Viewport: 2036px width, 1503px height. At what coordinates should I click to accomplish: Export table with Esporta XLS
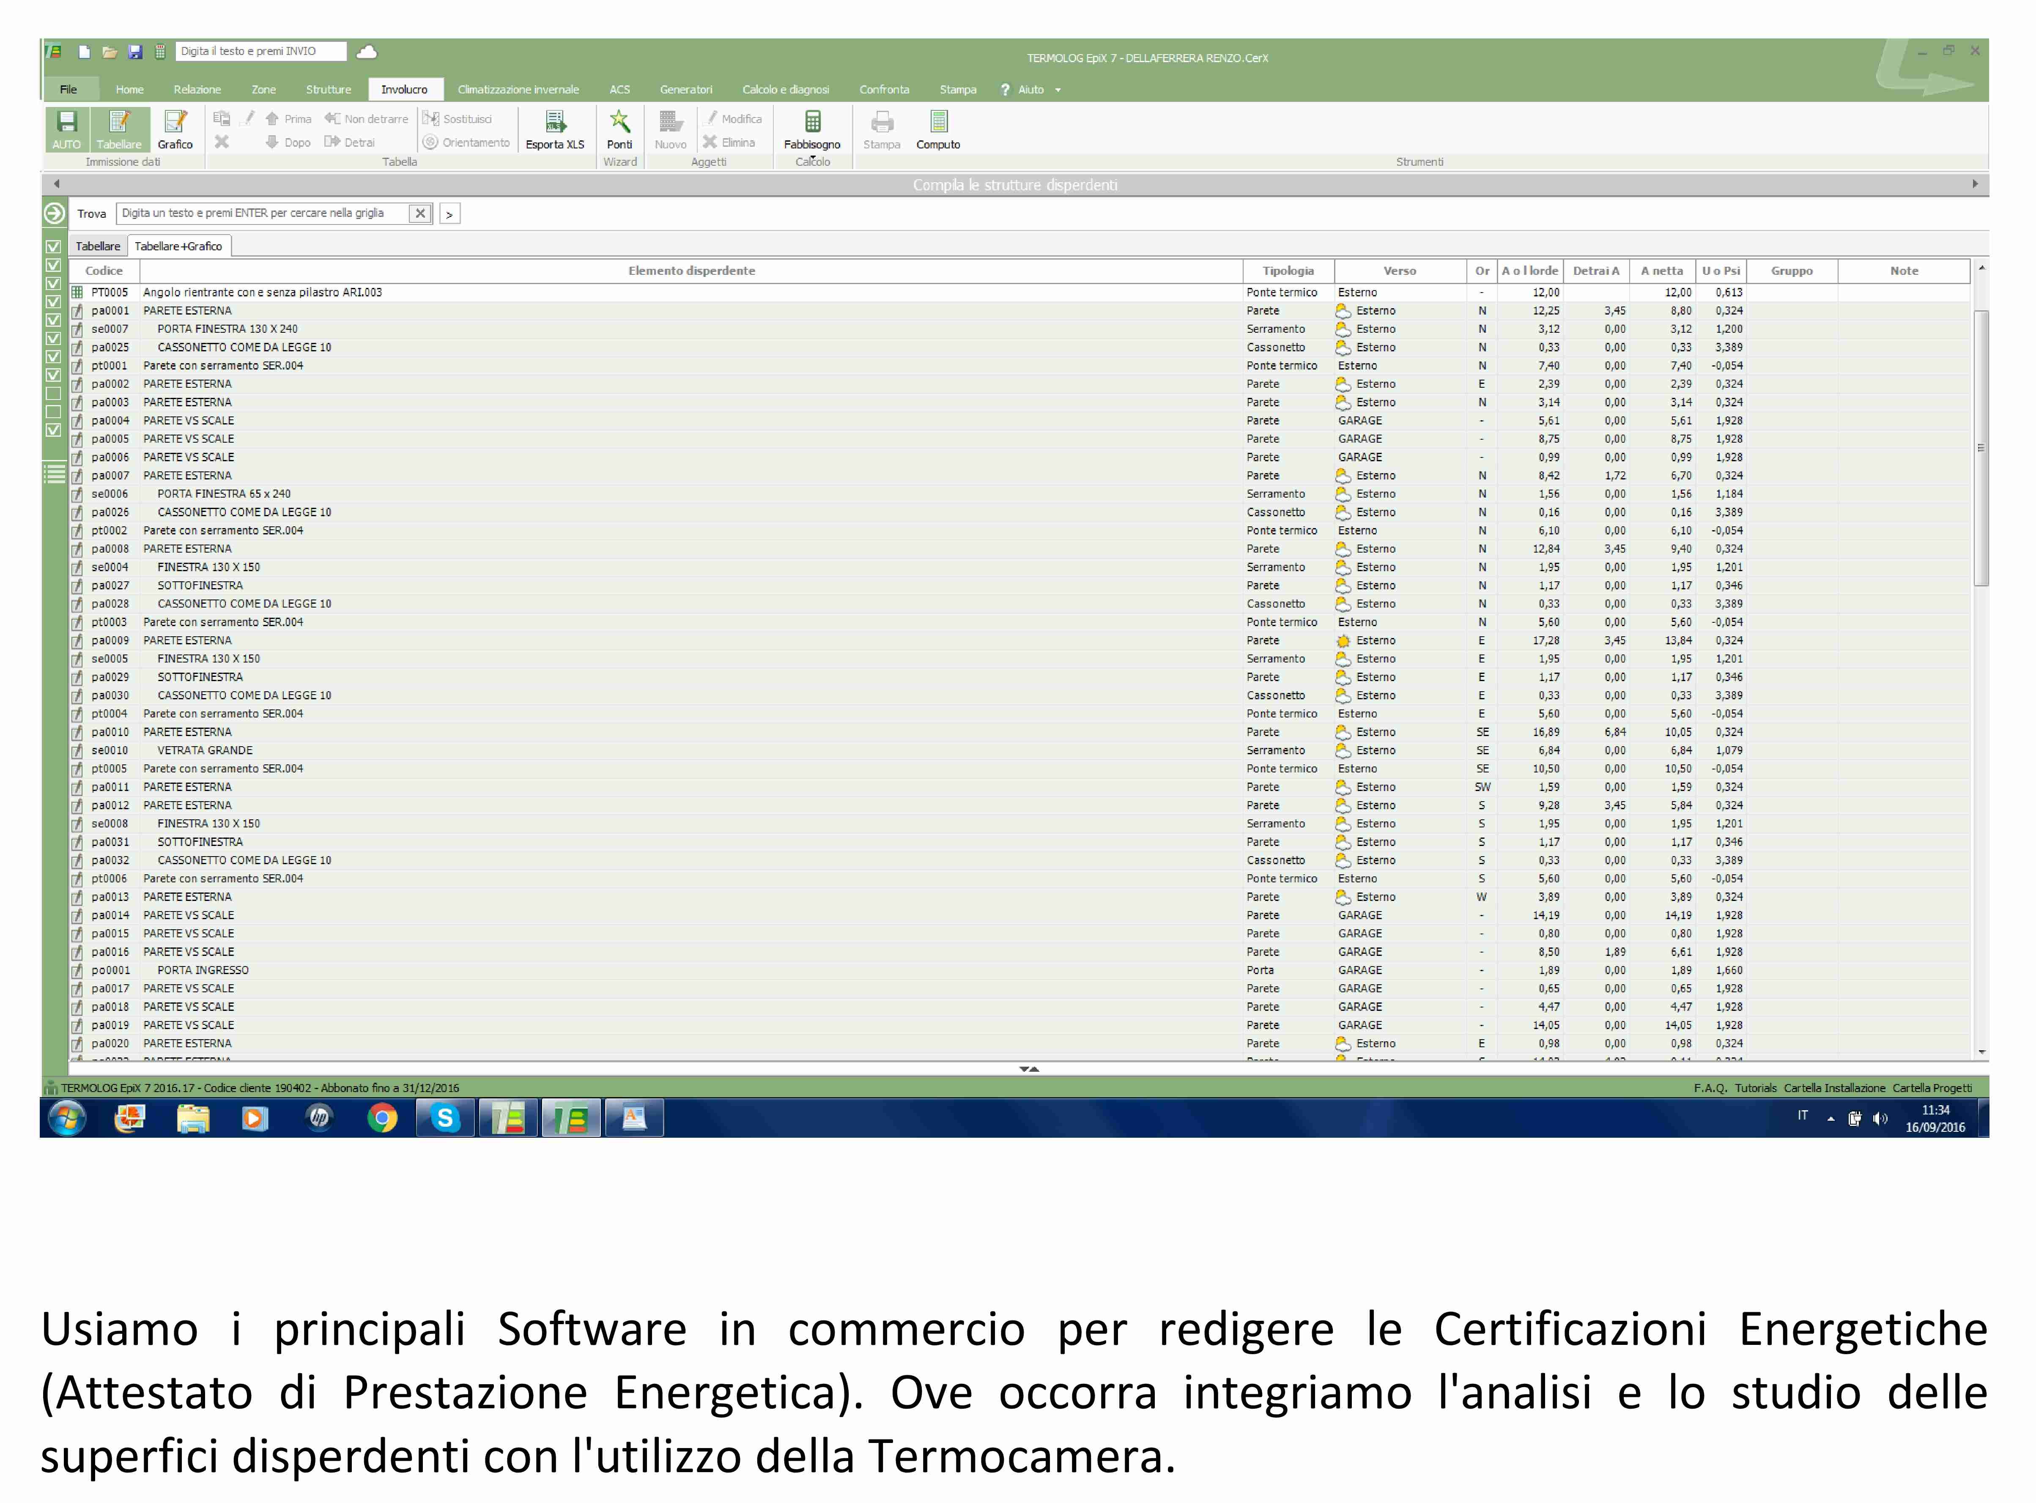[555, 129]
